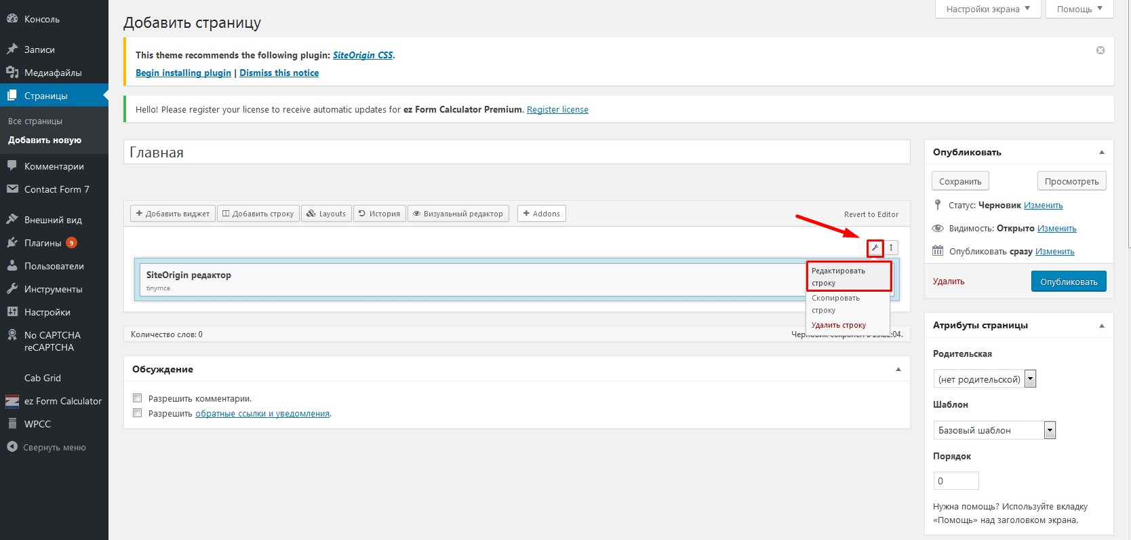Open Инструменты in the sidebar

click(54, 289)
